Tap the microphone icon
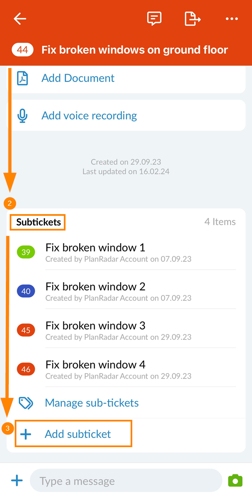Screen dimensions: 252x501 click(22, 116)
